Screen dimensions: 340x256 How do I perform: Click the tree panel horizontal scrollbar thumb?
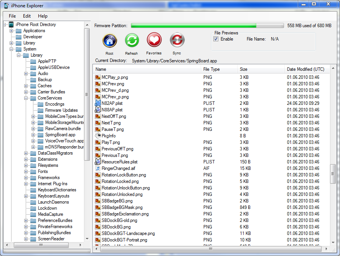41,245
